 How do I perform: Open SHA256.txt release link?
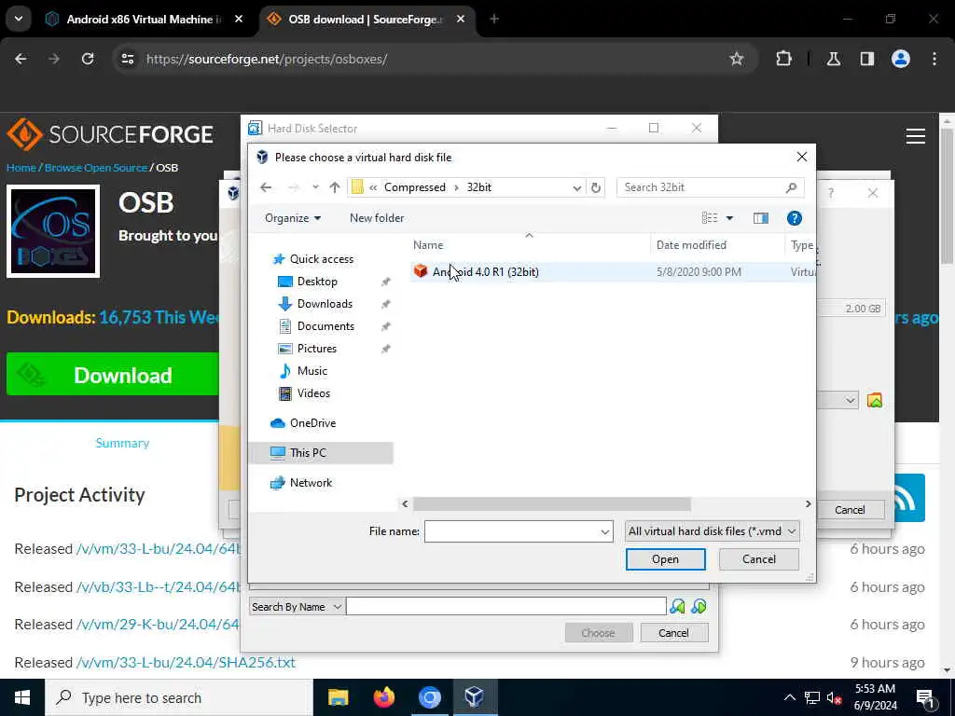point(186,663)
